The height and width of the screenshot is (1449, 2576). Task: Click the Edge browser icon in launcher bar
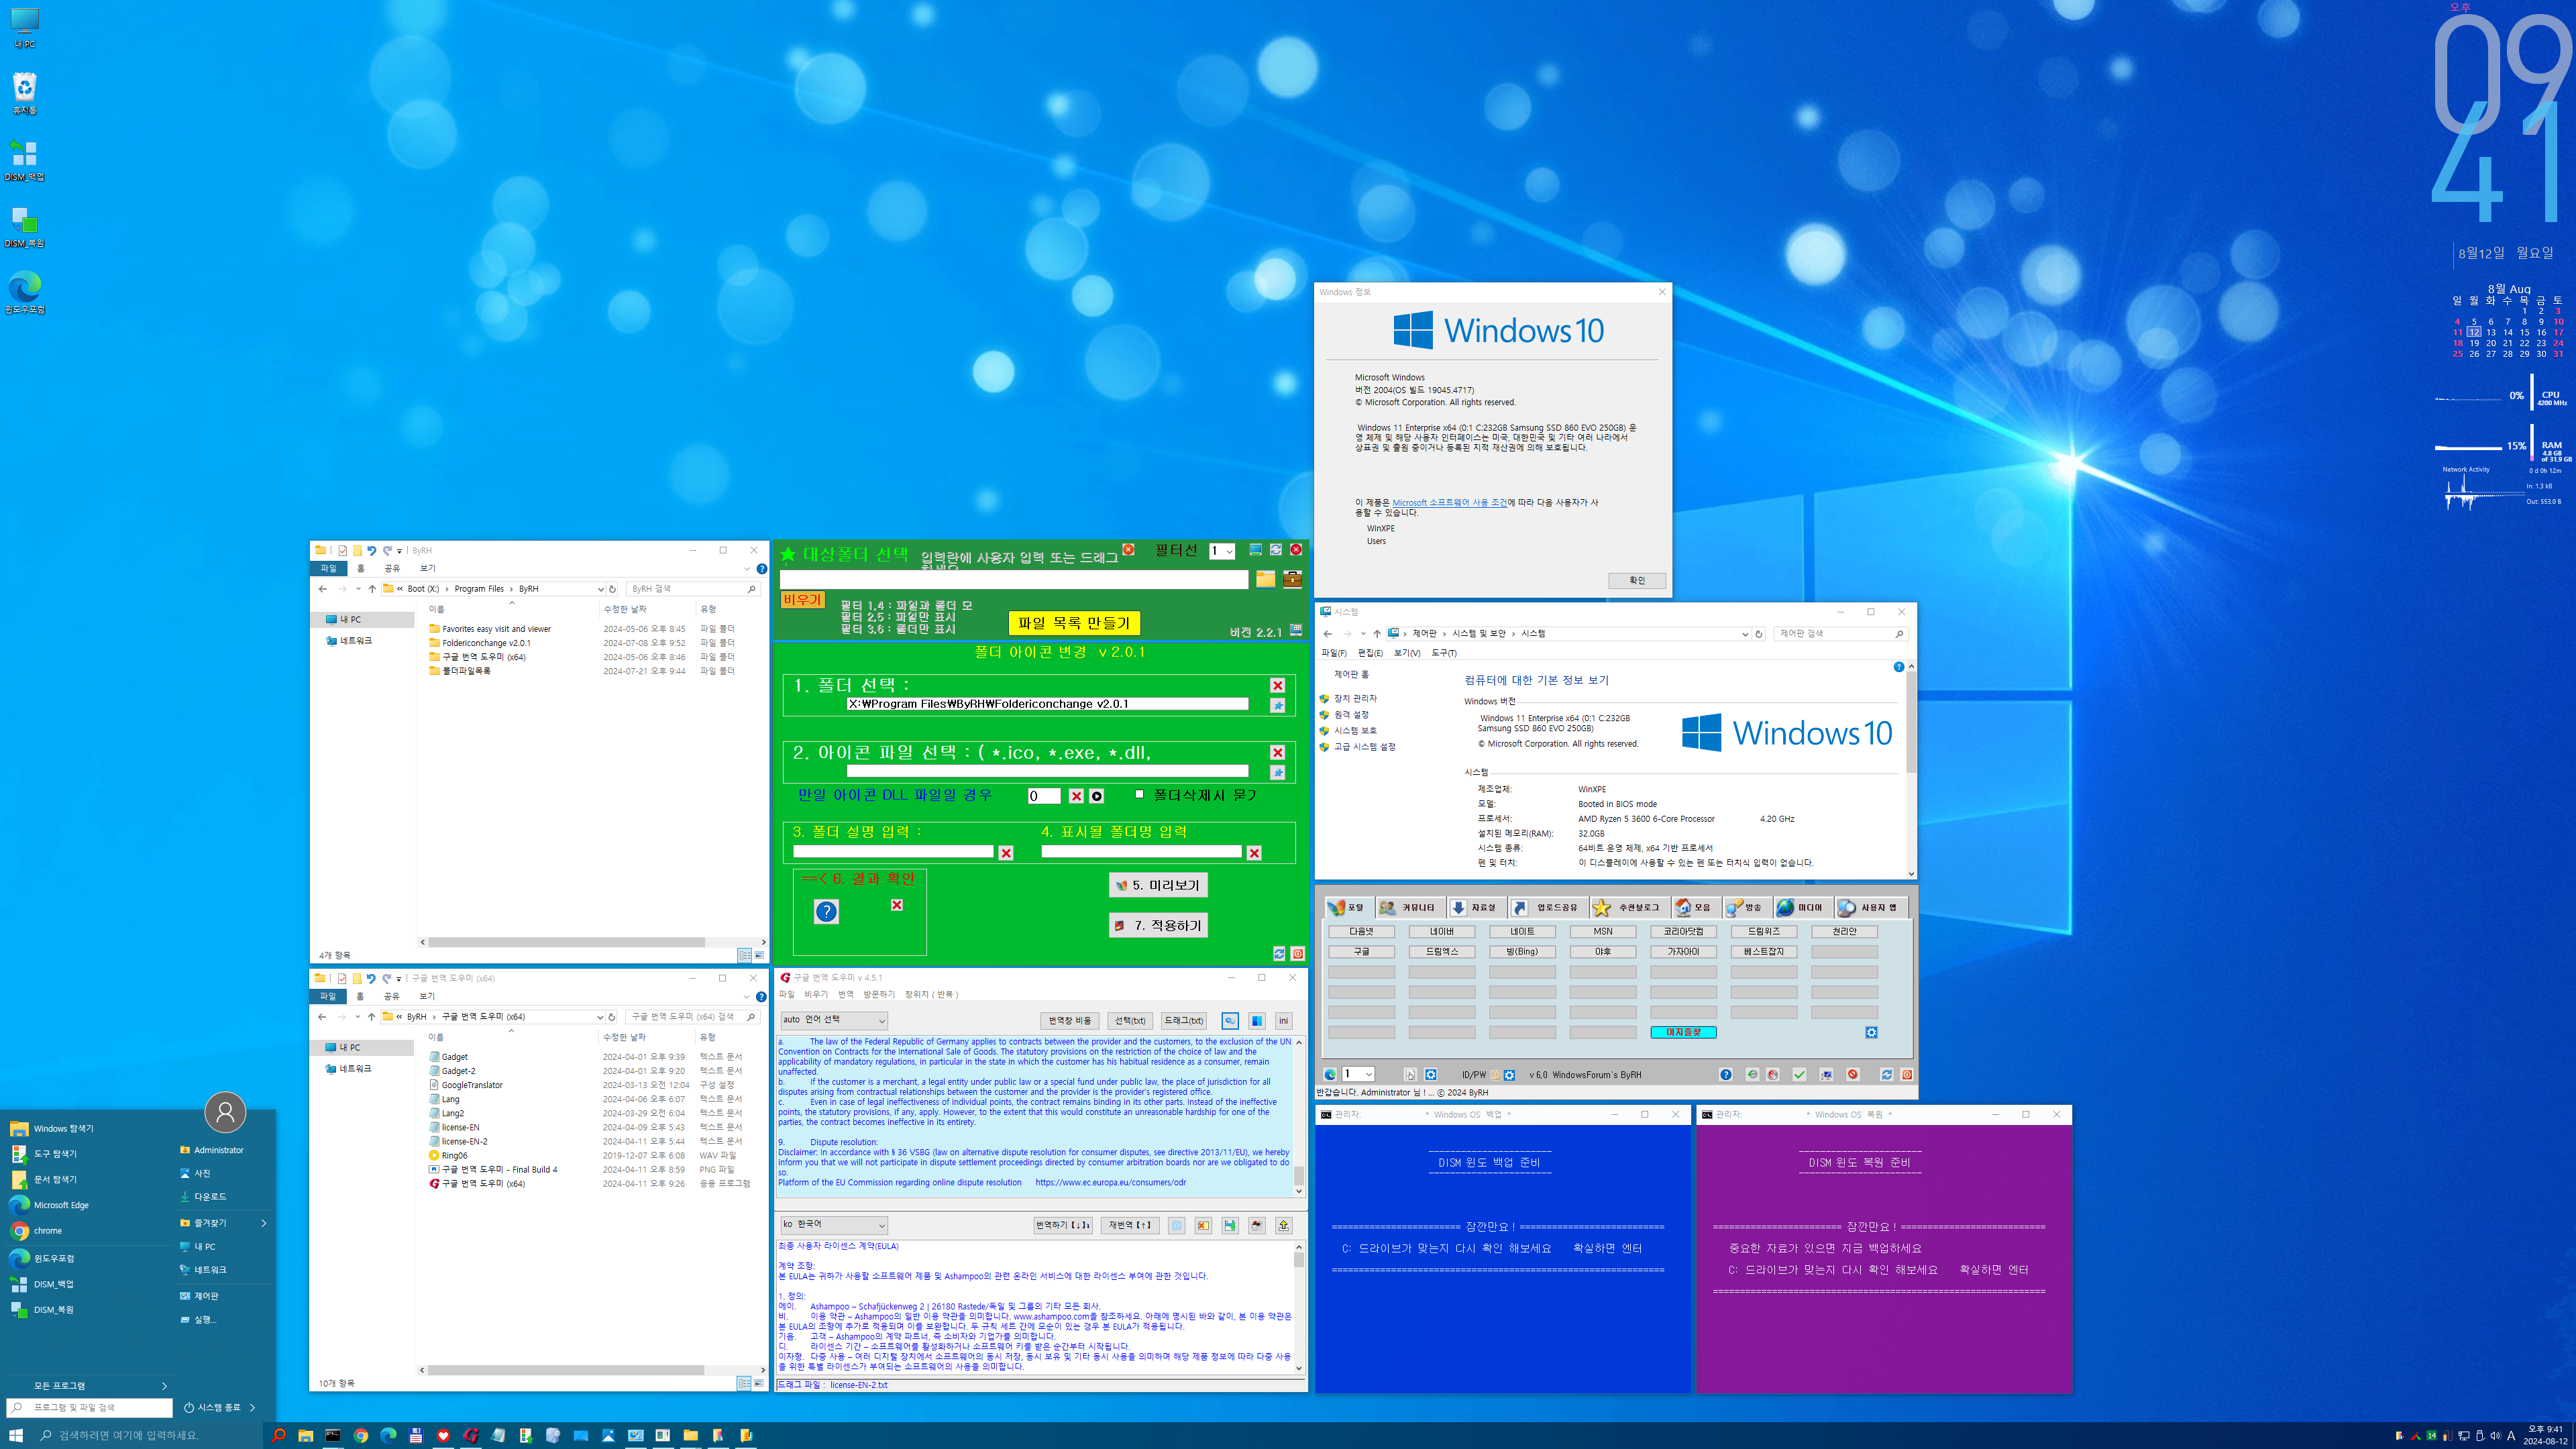tap(1330, 1075)
